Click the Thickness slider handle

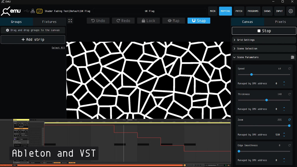267,100
